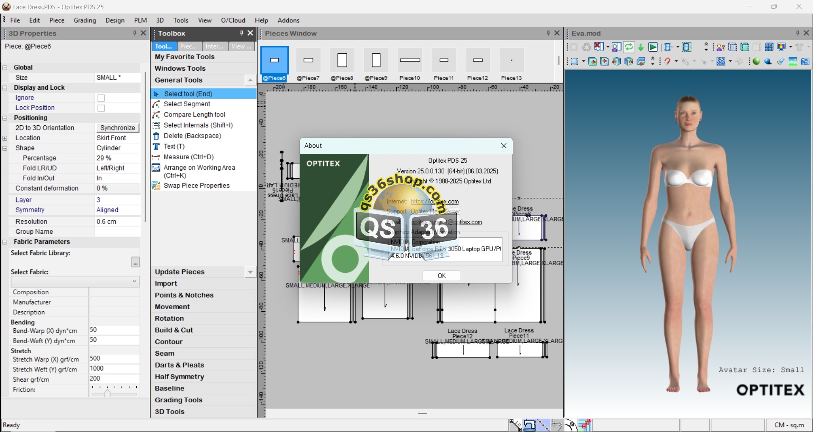Open the Clear Cloth dropdown arrow in Eva.mod
Viewport: 813px width, 432px height.
click(x=608, y=47)
